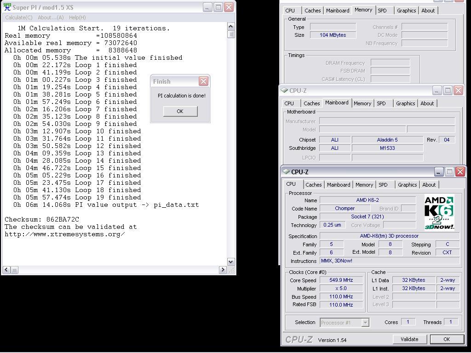
Task: Click memory Size field 104 MBytes
Action: coord(333,35)
